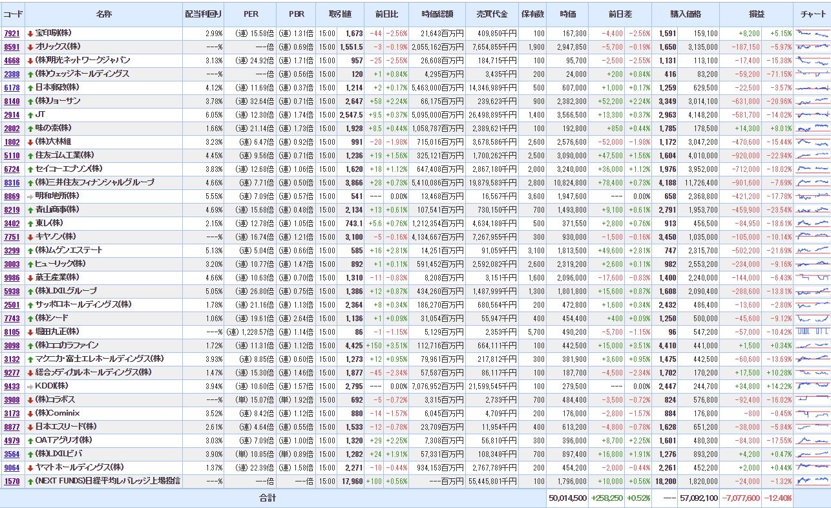Screen dimensions: 831x508
Task: Click the 損益 column header
Action: 756,14
